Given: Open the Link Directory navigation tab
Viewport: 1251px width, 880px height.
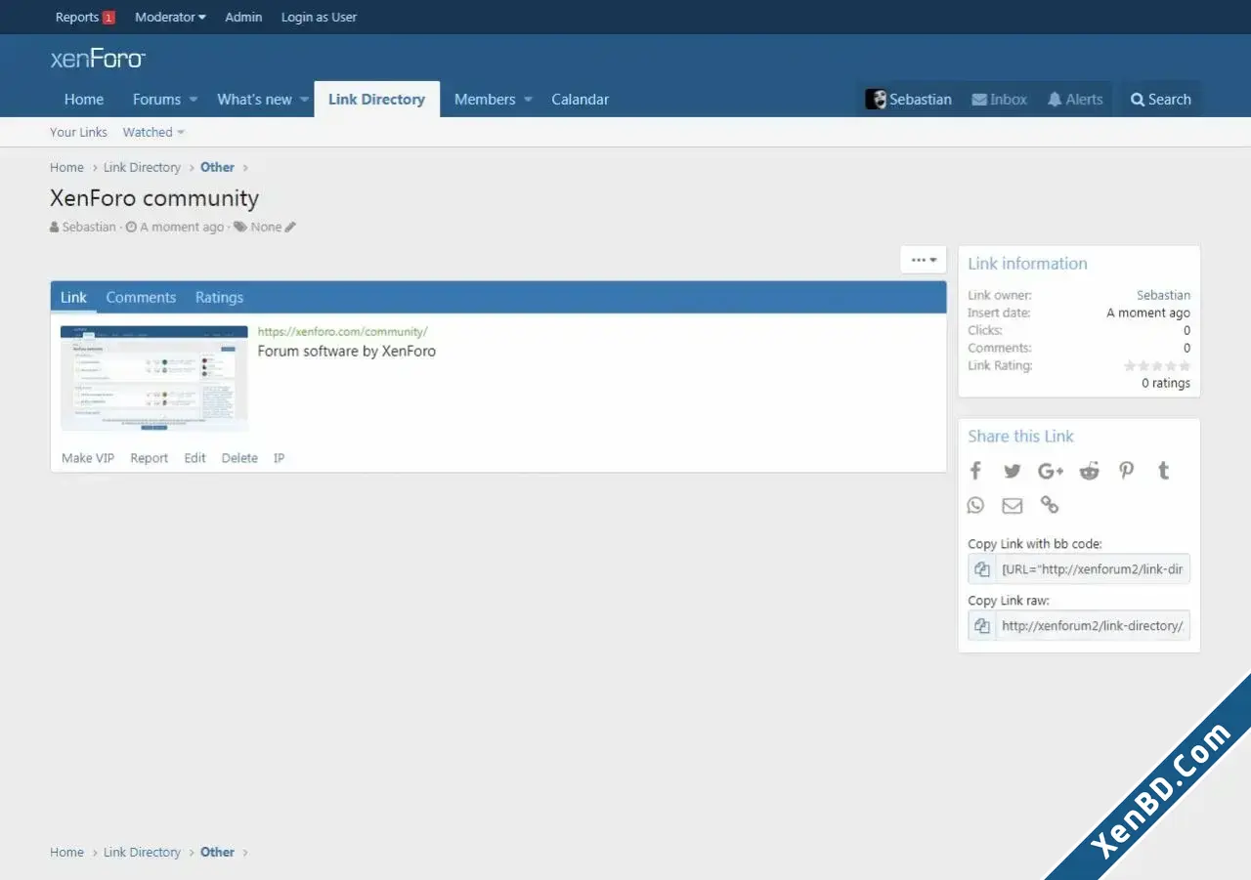Looking at the screenshot, I should (376, 100).
